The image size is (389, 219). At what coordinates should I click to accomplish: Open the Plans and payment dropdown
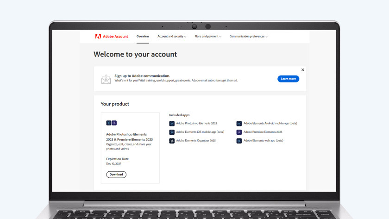point(208,36)
